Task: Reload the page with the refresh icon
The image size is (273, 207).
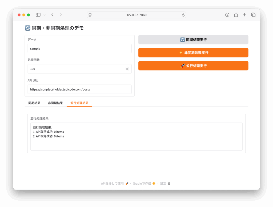Action: (x=183, y=15)
